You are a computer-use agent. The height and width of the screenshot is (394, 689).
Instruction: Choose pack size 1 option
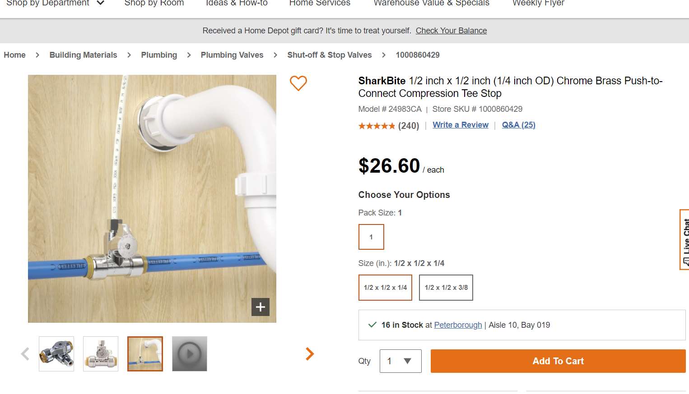pyautogui.click(x=371, y=237)
